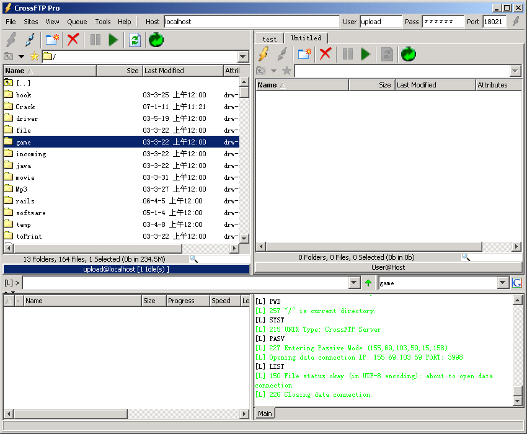Click the left pane disconnect plug icon
527x434 pixels.
(x=30, y=40)
